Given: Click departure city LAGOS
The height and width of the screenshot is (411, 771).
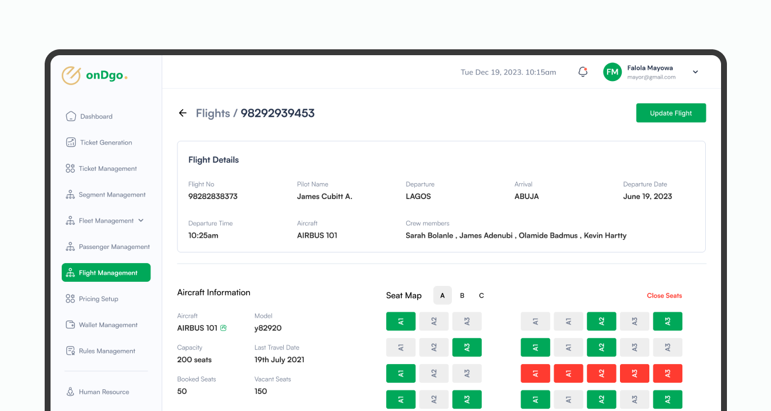Looking at the screenshot, I should click(x=418, y=196).
